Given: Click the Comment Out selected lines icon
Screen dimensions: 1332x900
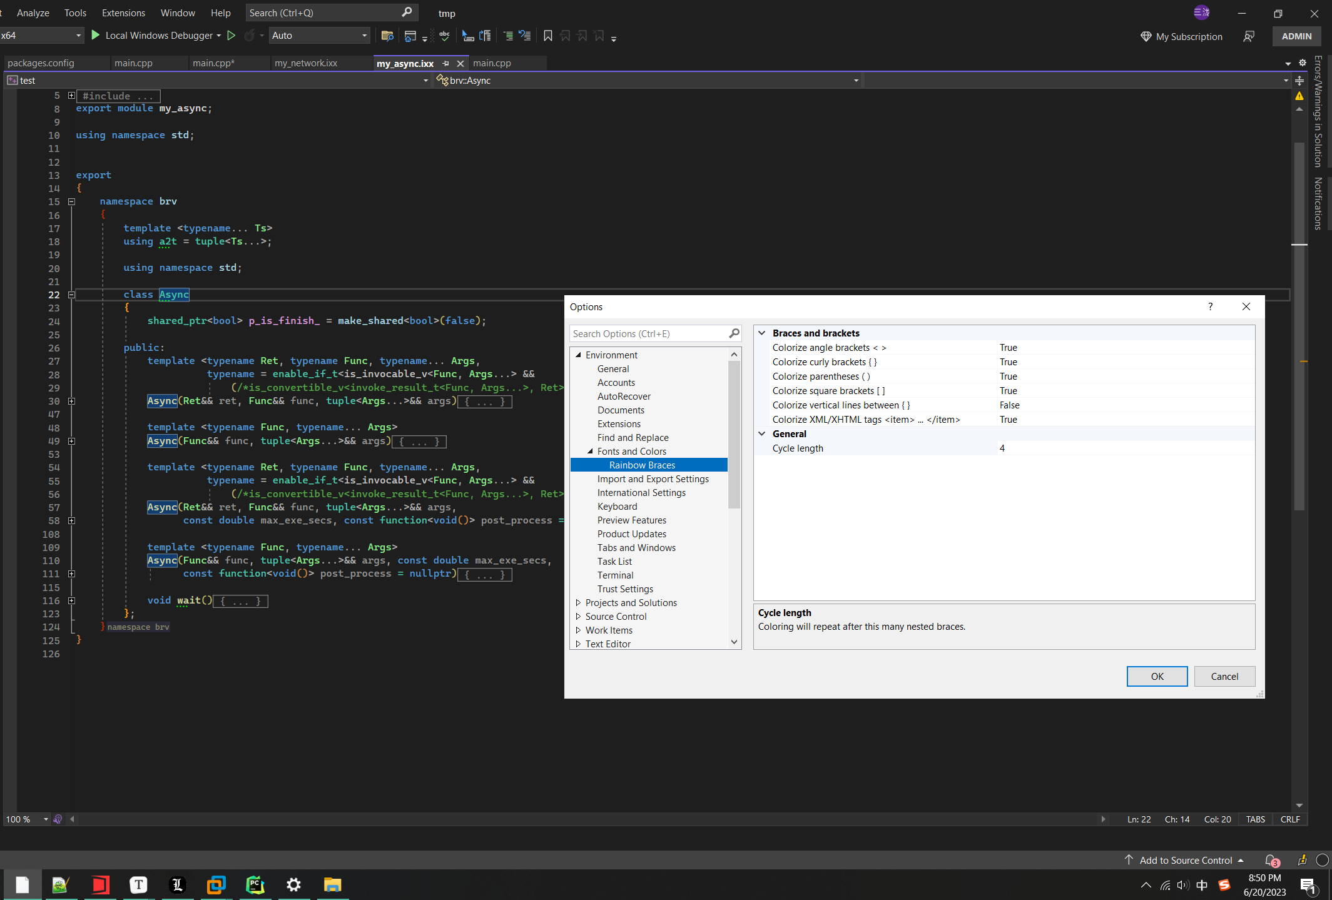Looking at the screenshot, I should [x=507, y=36].
